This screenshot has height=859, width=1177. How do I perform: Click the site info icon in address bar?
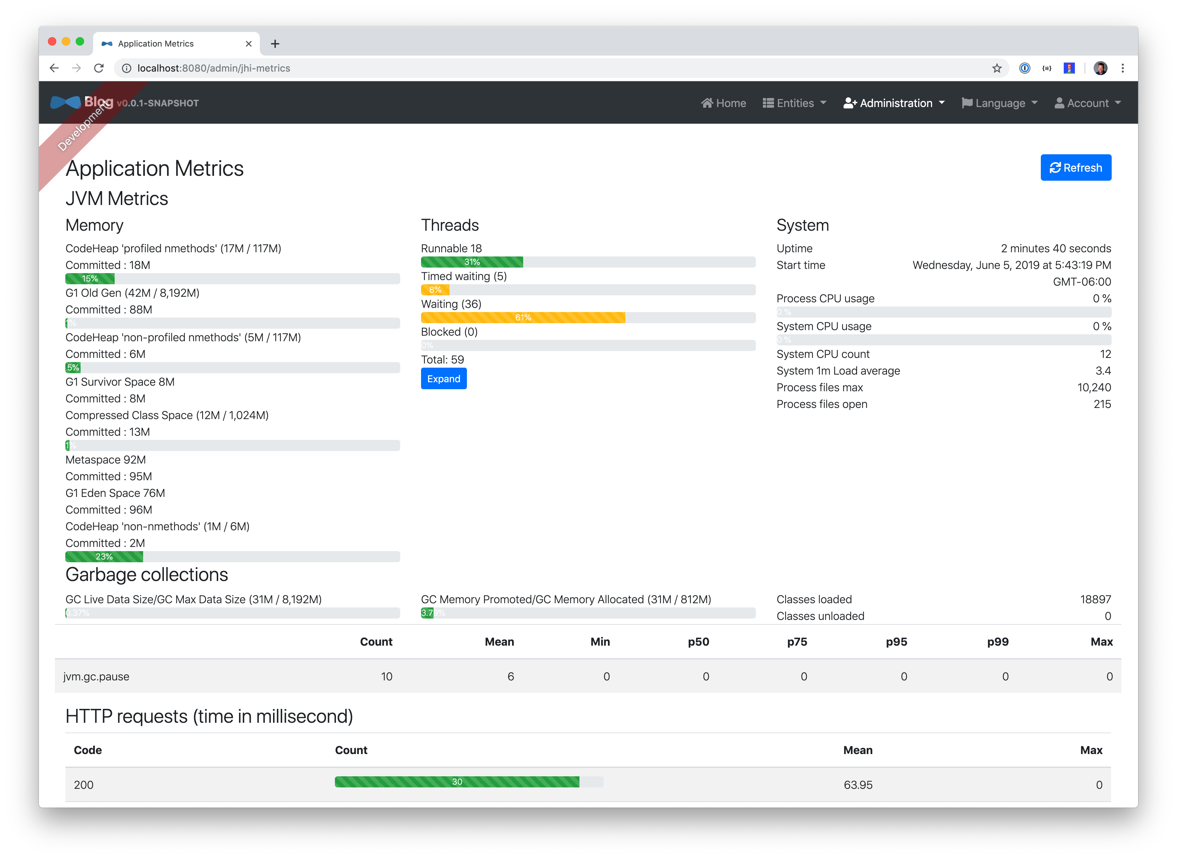pos(126,68)
